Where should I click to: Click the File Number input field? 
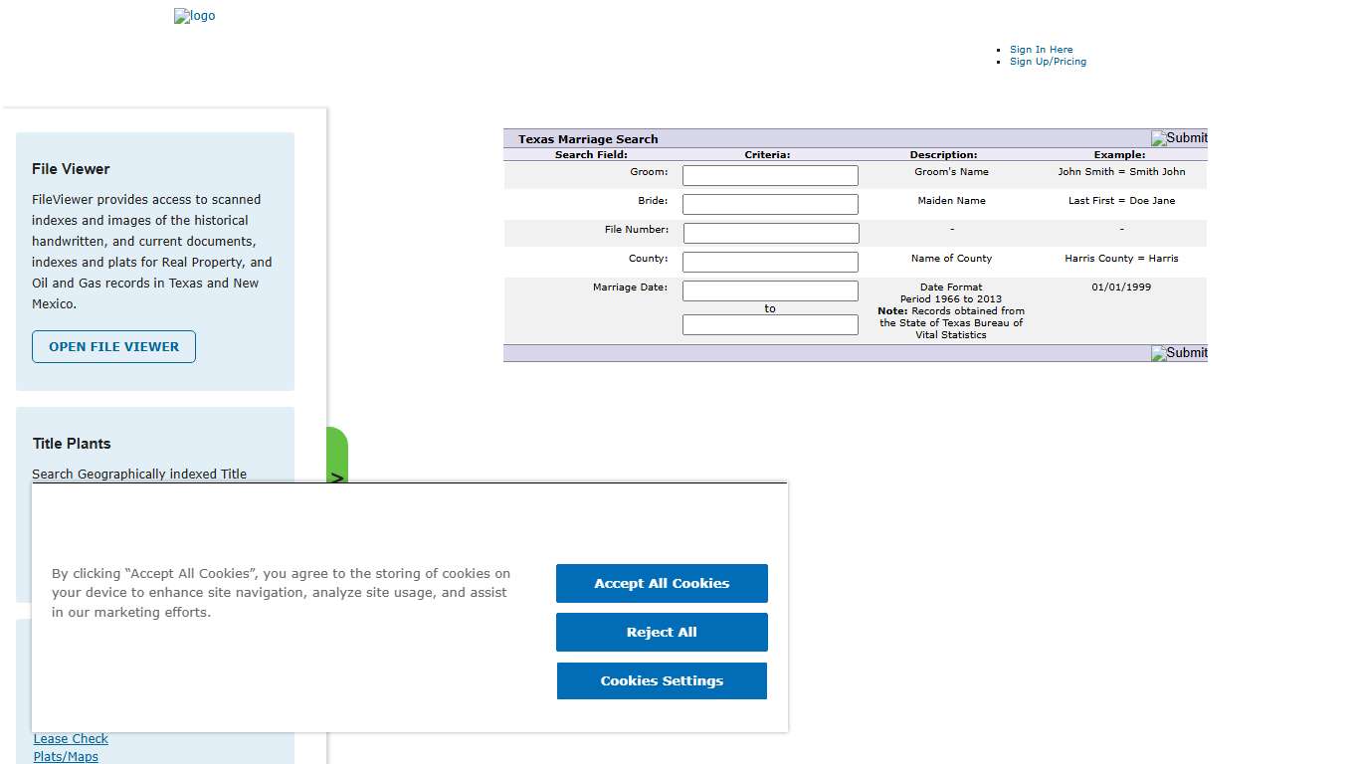(x=770, y=233)
